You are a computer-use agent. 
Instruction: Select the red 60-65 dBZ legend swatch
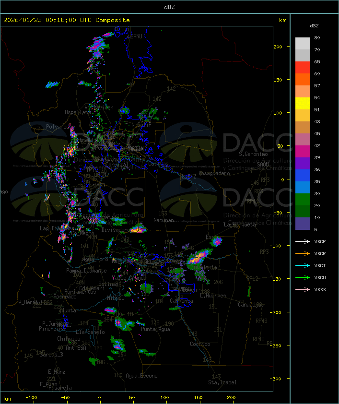tap(303, 68)
